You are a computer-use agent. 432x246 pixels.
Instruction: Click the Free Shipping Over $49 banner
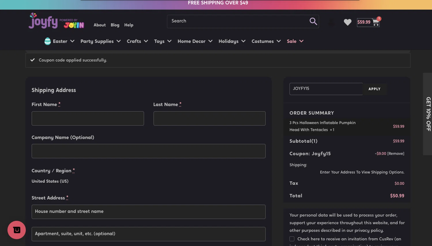(218, 3)
